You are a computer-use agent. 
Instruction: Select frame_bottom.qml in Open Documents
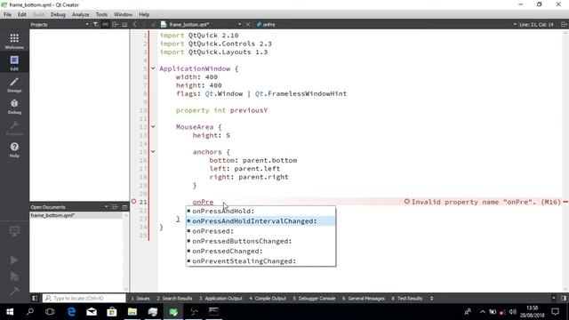click(x=76, y=215)
